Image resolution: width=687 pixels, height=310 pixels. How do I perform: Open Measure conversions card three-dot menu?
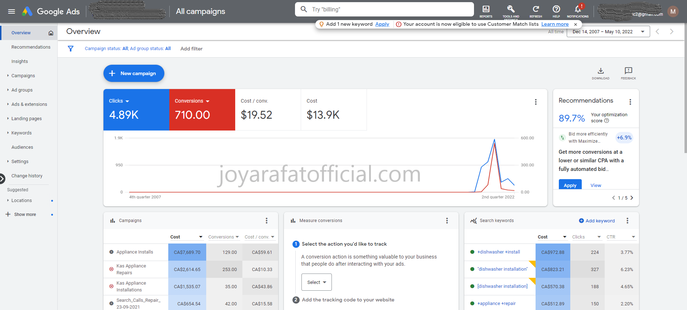[447, 221]
